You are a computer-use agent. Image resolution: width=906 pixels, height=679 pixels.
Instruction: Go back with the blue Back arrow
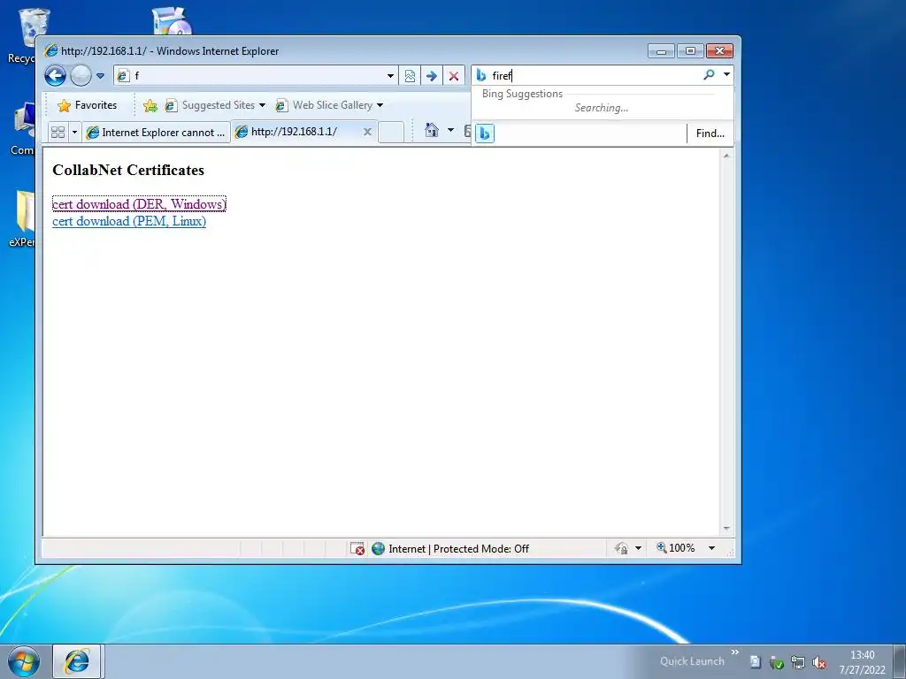56,76
